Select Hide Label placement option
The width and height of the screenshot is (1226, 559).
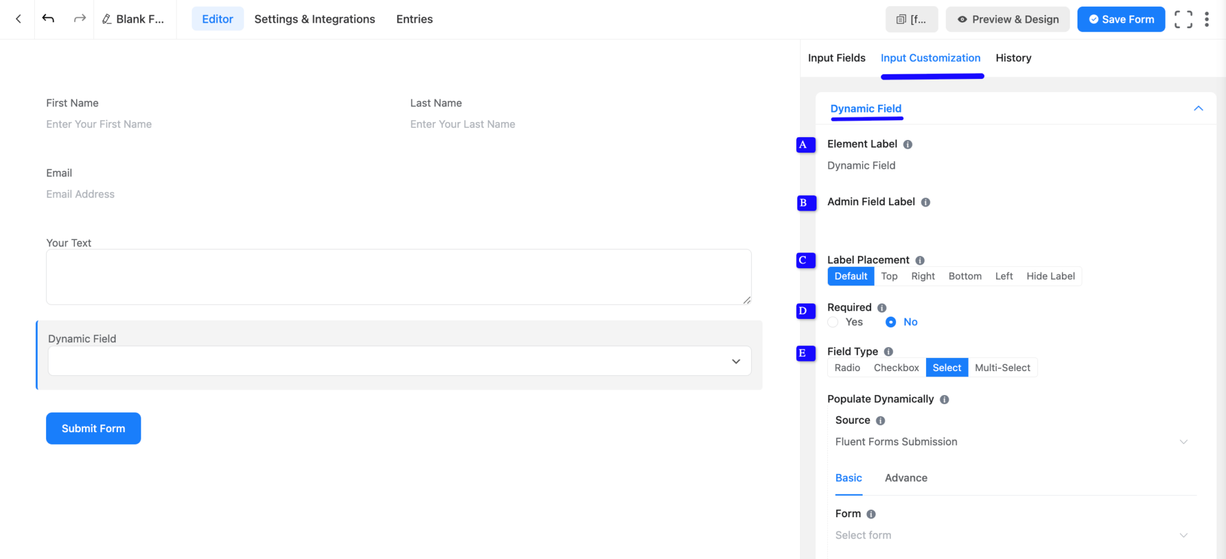pyautogui.click(x=1050, y=276)
